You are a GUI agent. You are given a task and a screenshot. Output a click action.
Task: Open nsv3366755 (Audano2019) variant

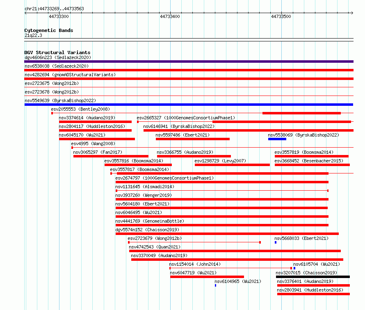point(185,152)
